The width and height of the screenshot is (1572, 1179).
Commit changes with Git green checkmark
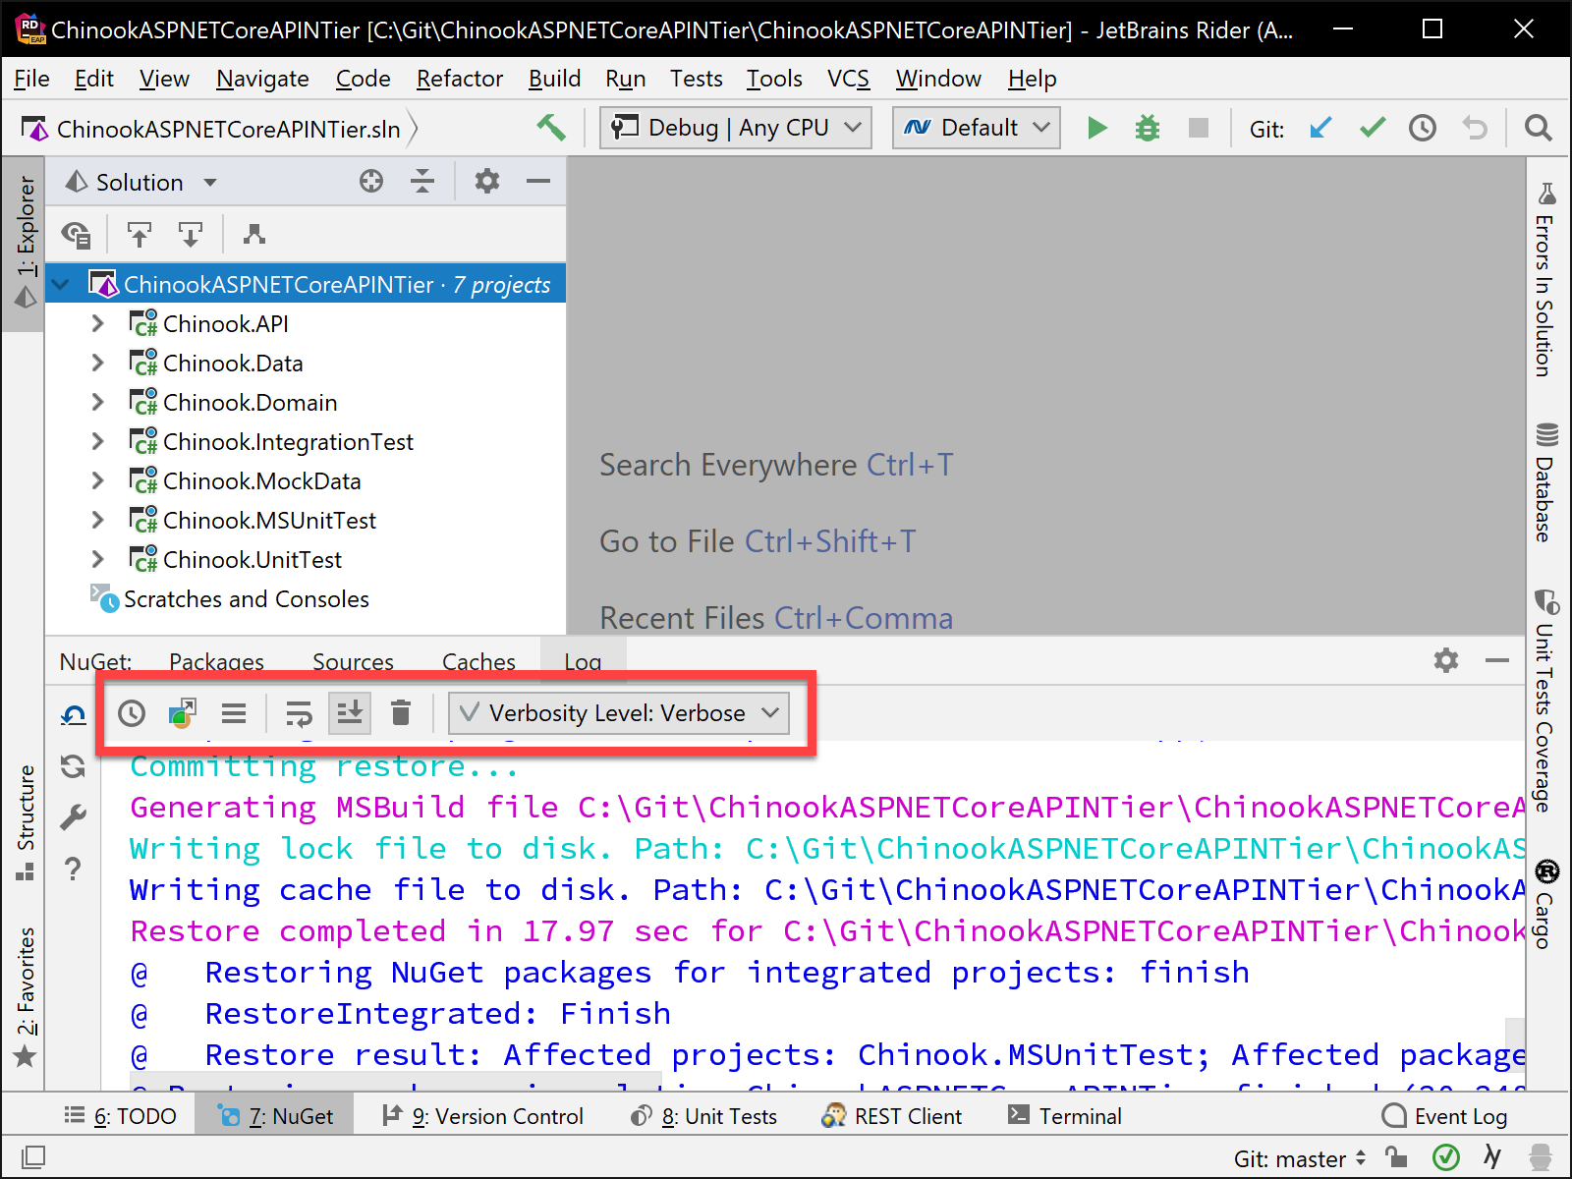pos(1373,128)
